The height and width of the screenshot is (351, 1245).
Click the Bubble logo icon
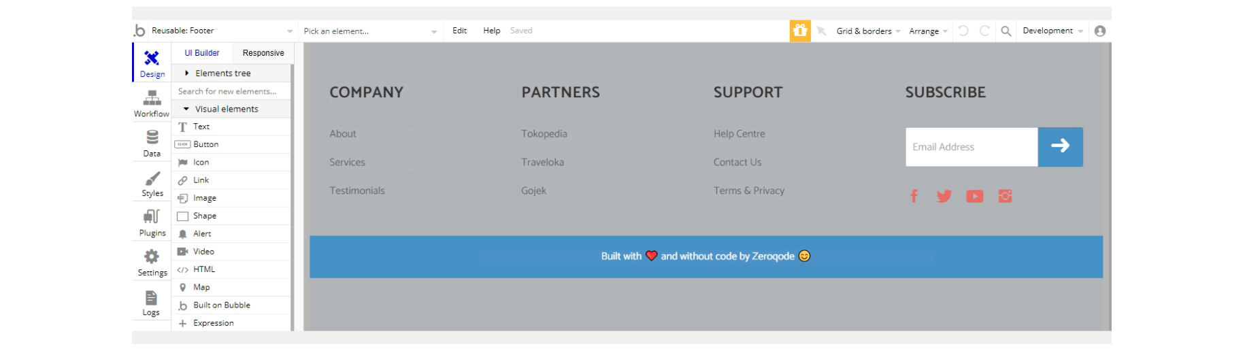click(x=139, y=31)
